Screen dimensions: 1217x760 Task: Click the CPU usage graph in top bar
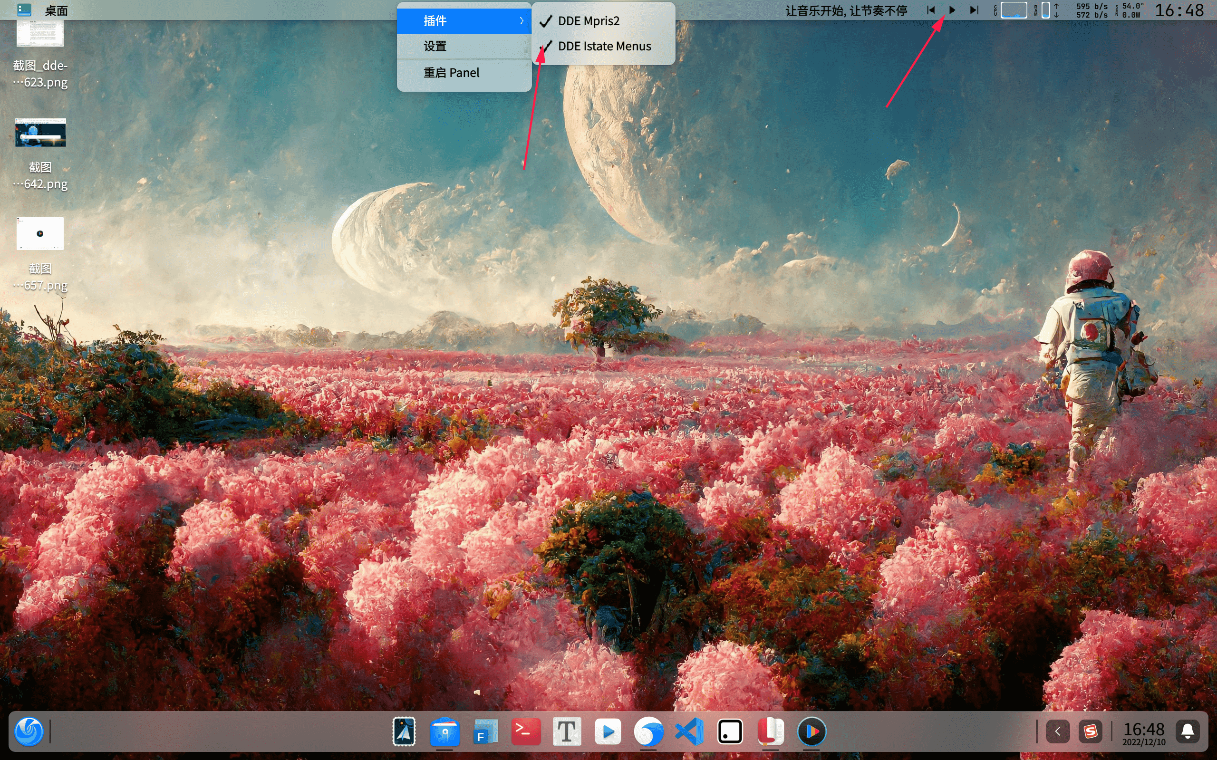tap(1014, 10)
